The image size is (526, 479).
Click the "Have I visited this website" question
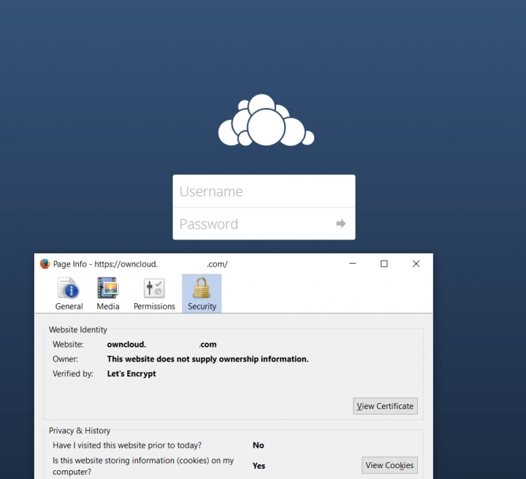click(127, 445)
